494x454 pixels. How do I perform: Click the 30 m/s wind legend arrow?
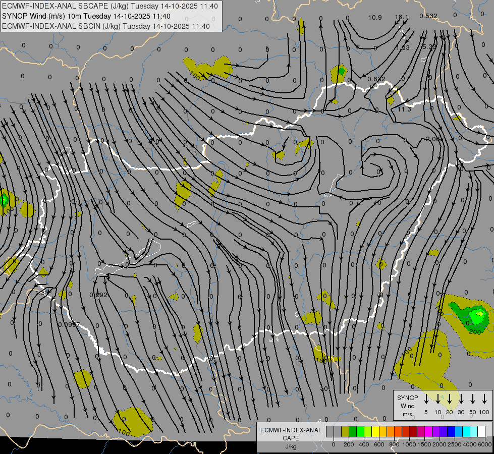click(461, 399)
